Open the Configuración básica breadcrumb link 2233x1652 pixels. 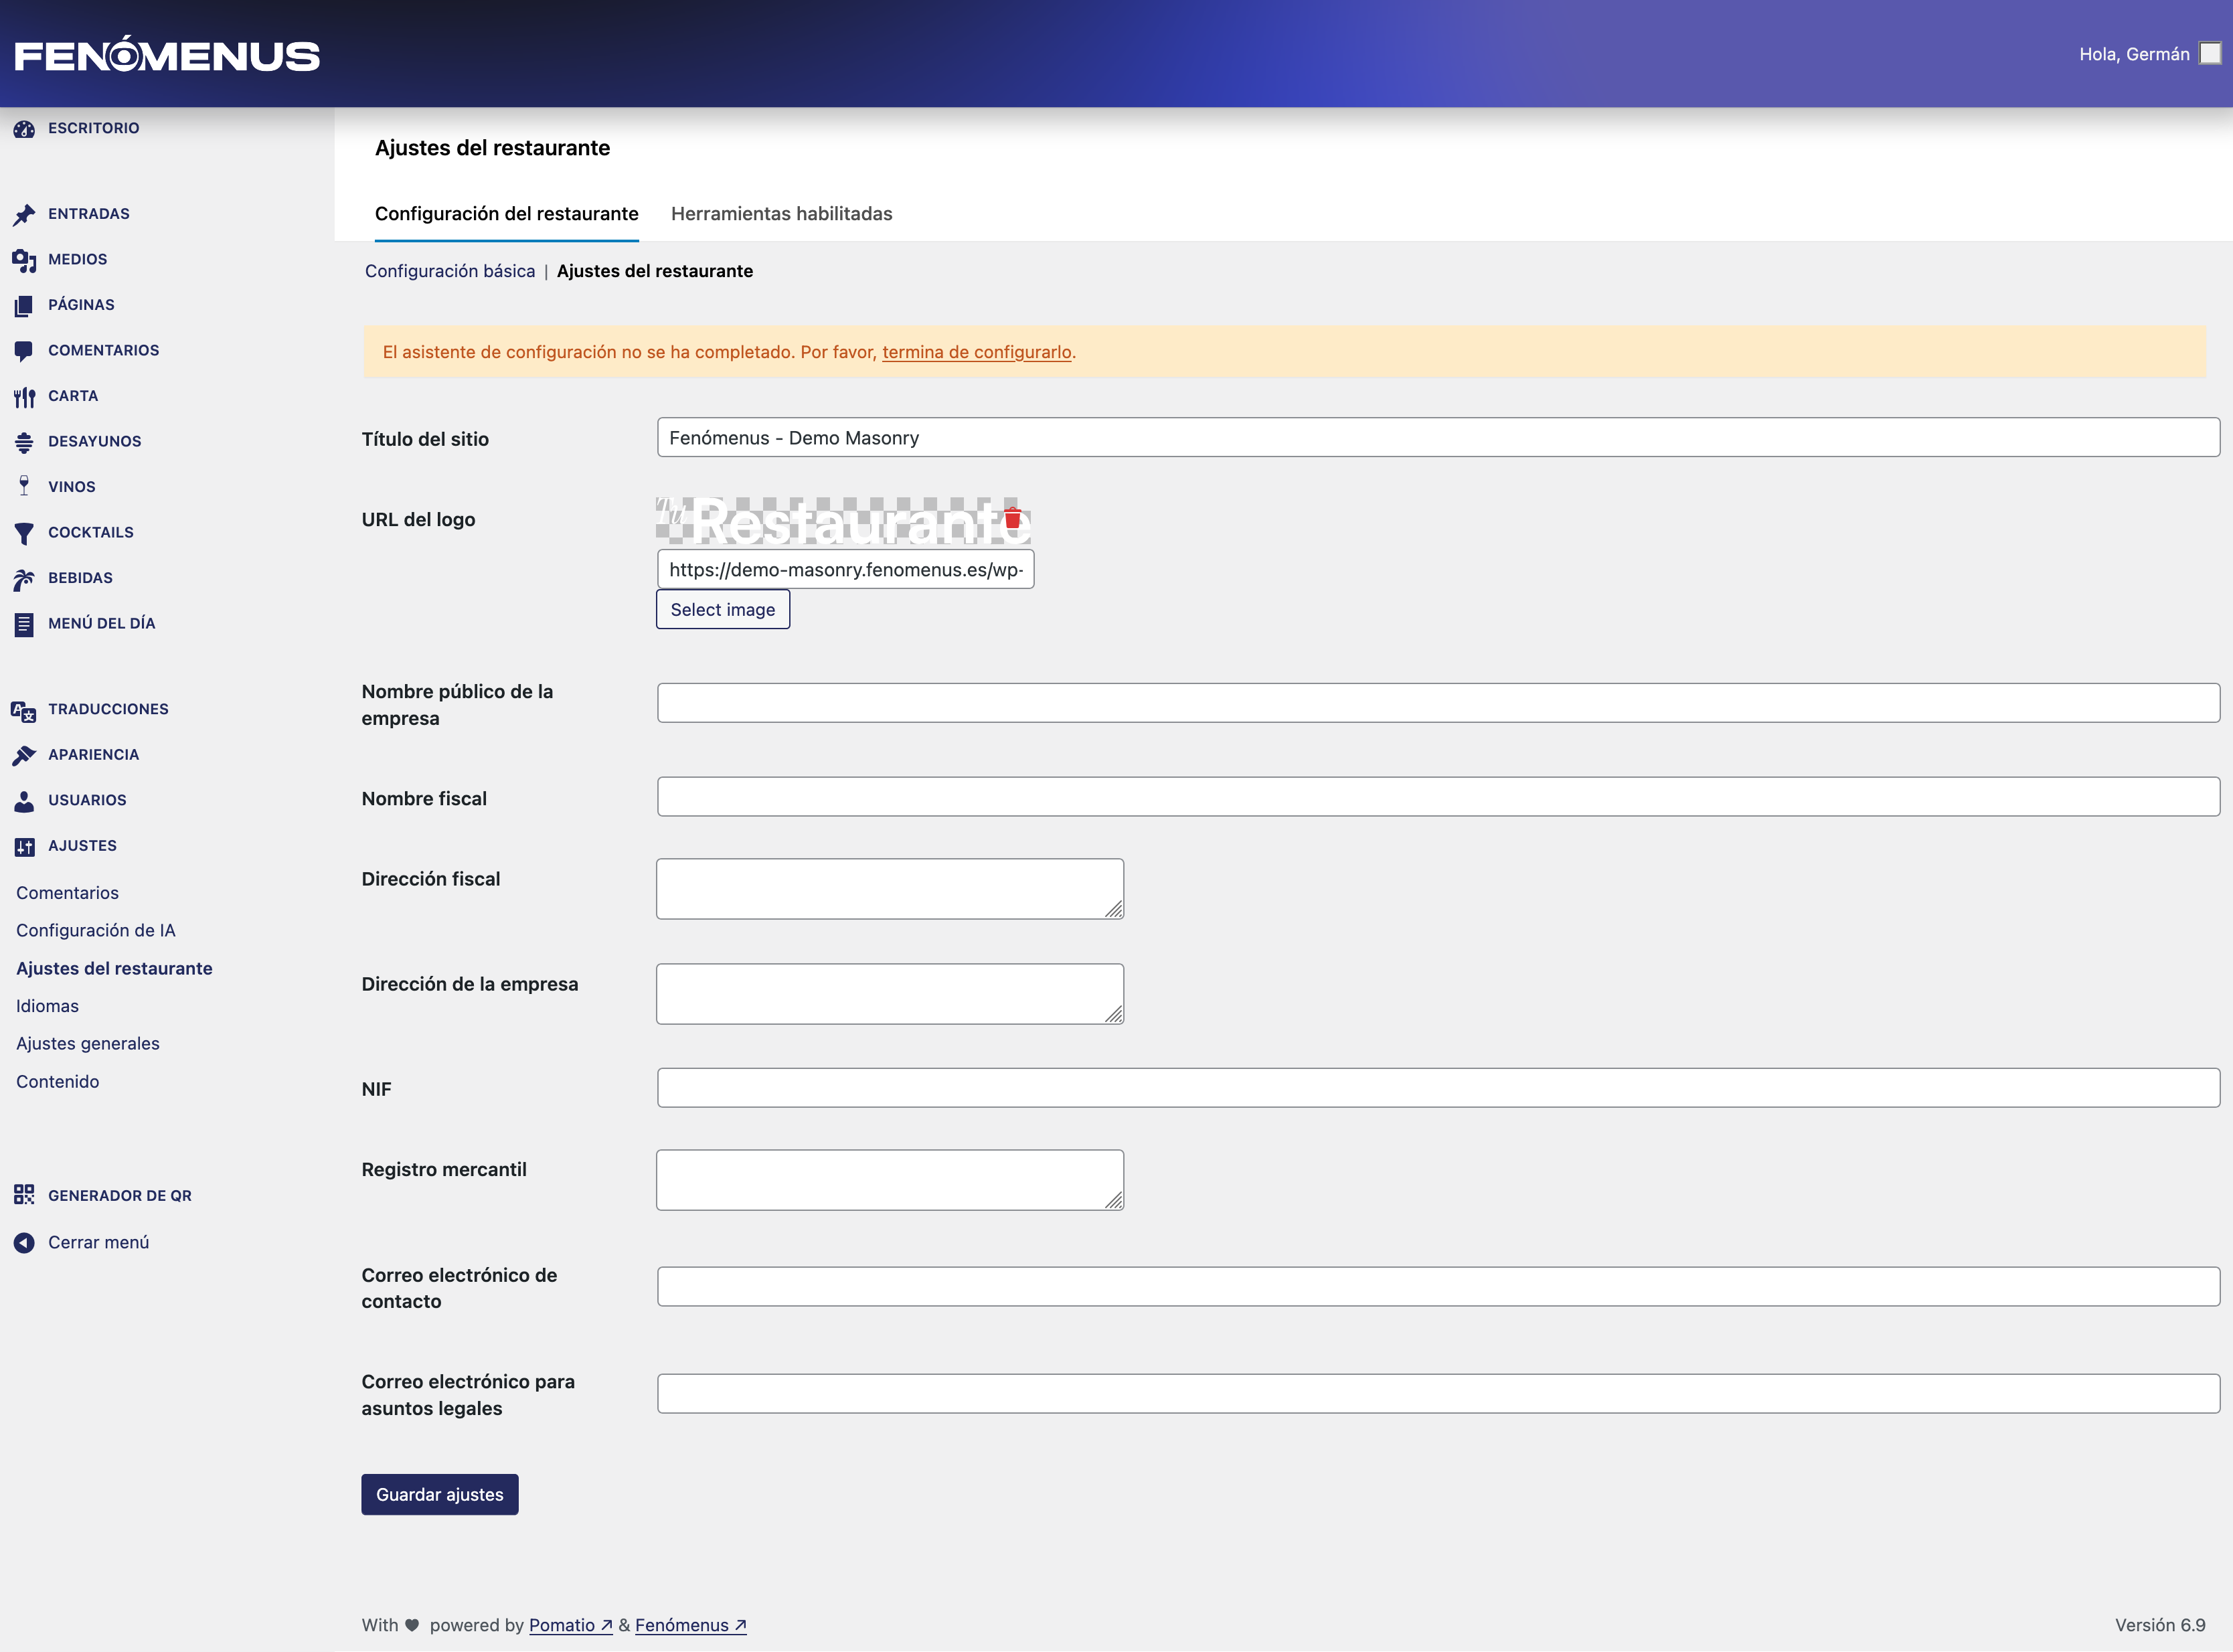449,271
